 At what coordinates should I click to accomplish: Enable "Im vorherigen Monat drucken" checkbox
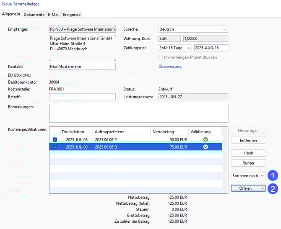coord(161,57)
